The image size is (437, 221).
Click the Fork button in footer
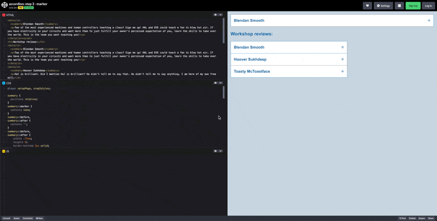click(x=402, y=218)
